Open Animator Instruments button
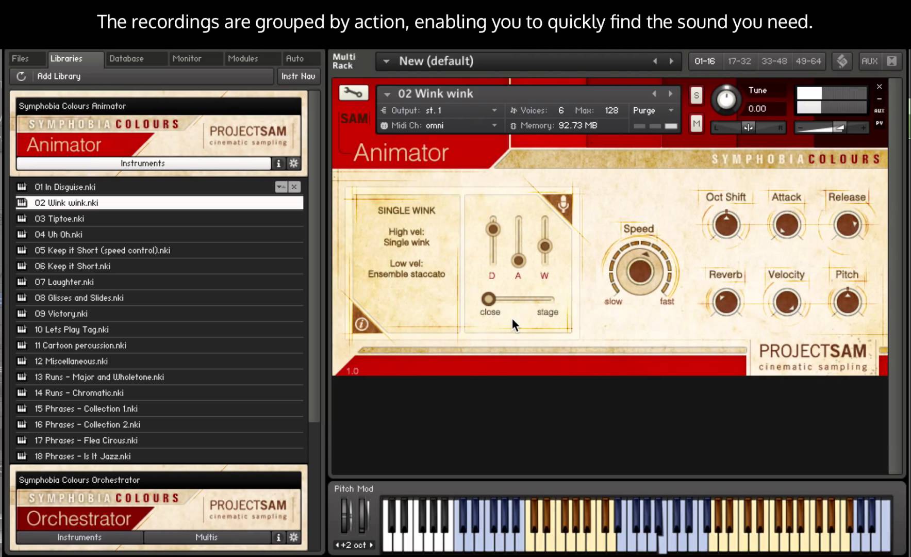 pos(143,163)
